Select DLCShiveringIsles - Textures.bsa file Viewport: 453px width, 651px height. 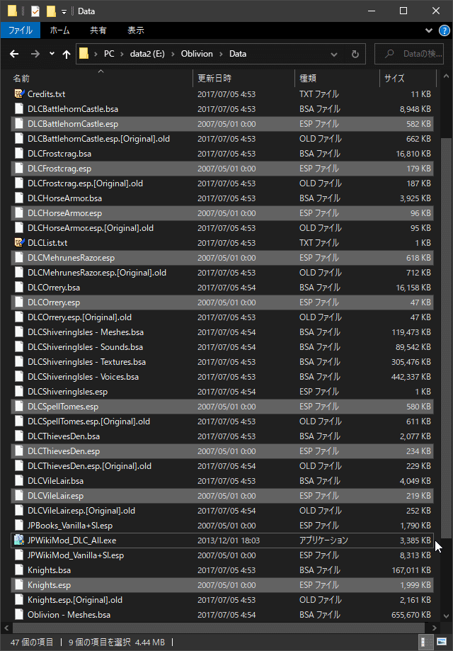(222, 362)
